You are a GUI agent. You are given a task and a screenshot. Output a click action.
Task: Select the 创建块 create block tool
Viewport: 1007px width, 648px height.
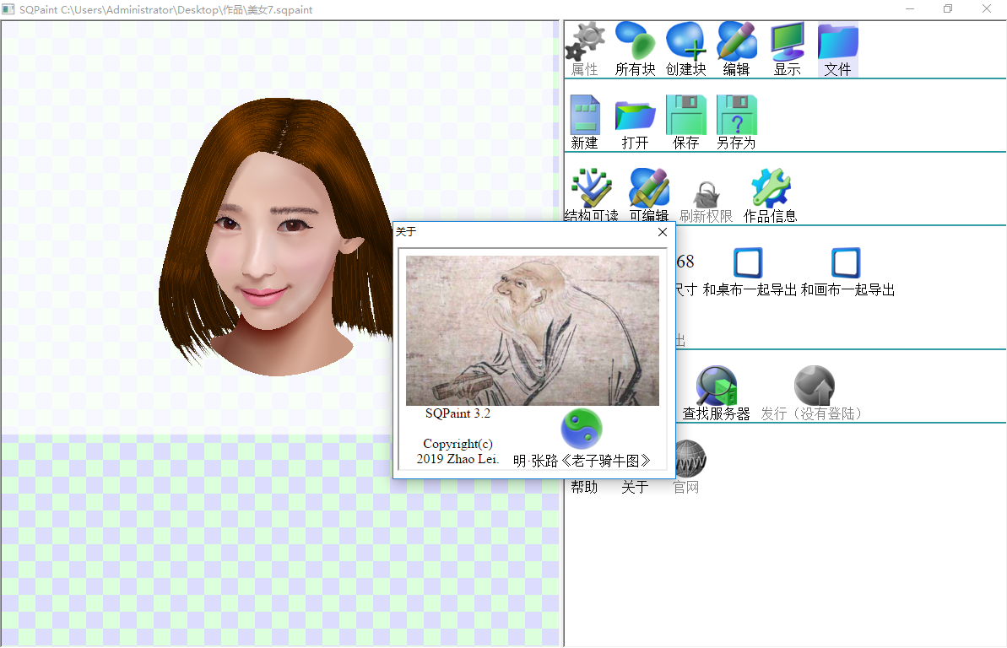pyautogui.click(x=685, y=49)
